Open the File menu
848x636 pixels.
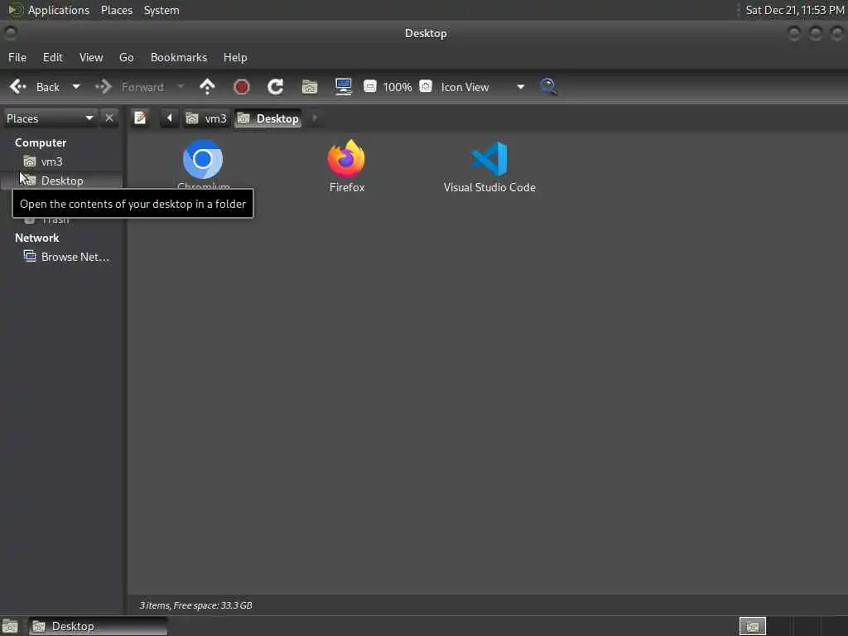[x=17, y=57]
